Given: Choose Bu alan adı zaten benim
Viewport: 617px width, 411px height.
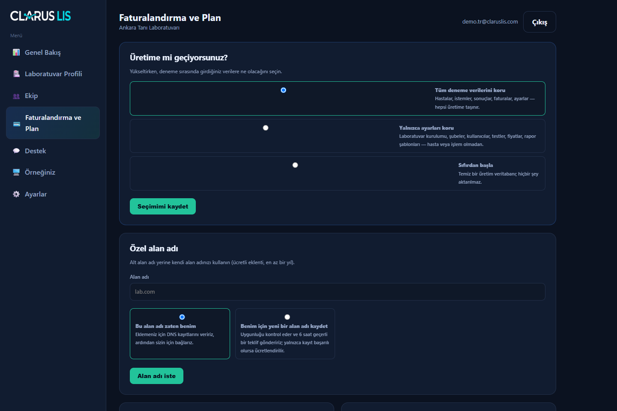Looking at the screenshot, I should [182, 317].
